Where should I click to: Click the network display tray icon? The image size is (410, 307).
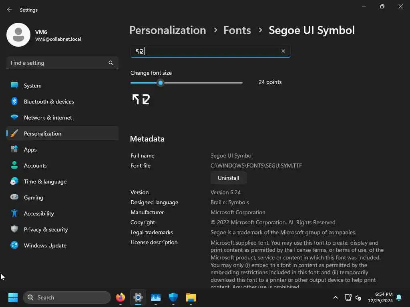(x=348, y=297)
